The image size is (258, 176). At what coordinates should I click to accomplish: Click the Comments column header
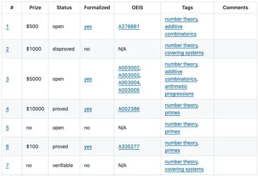pyautogui.click(x=235, y=7)
